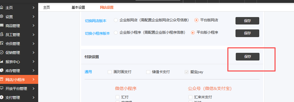Expand the 员工管理 chevron

click(x=33, y=35)
